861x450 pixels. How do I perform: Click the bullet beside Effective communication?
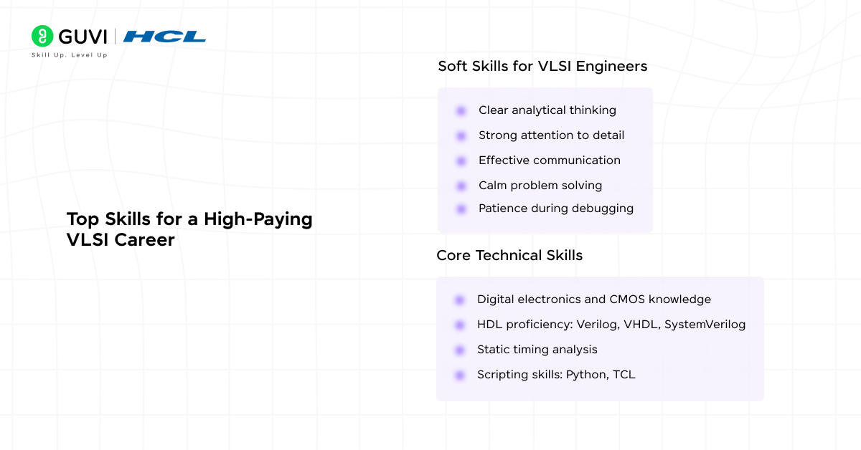coord(461,161)
